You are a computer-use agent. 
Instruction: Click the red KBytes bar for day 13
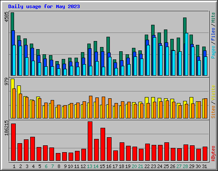90,141
